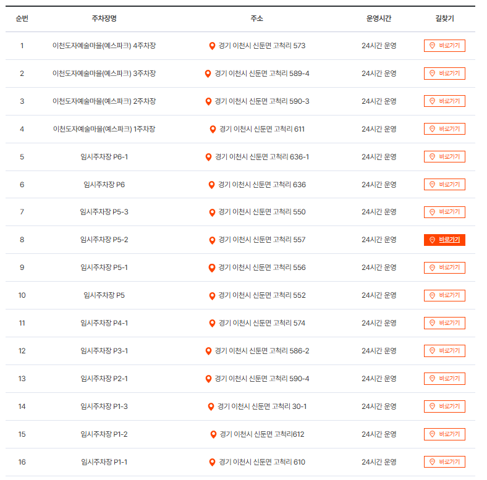The width and height of the screenshot is (487, 480).
Task: Click highlighted 바로가기 for 임시주차장 P5-2
Action: pyautogui.click(x=444, y=240)
